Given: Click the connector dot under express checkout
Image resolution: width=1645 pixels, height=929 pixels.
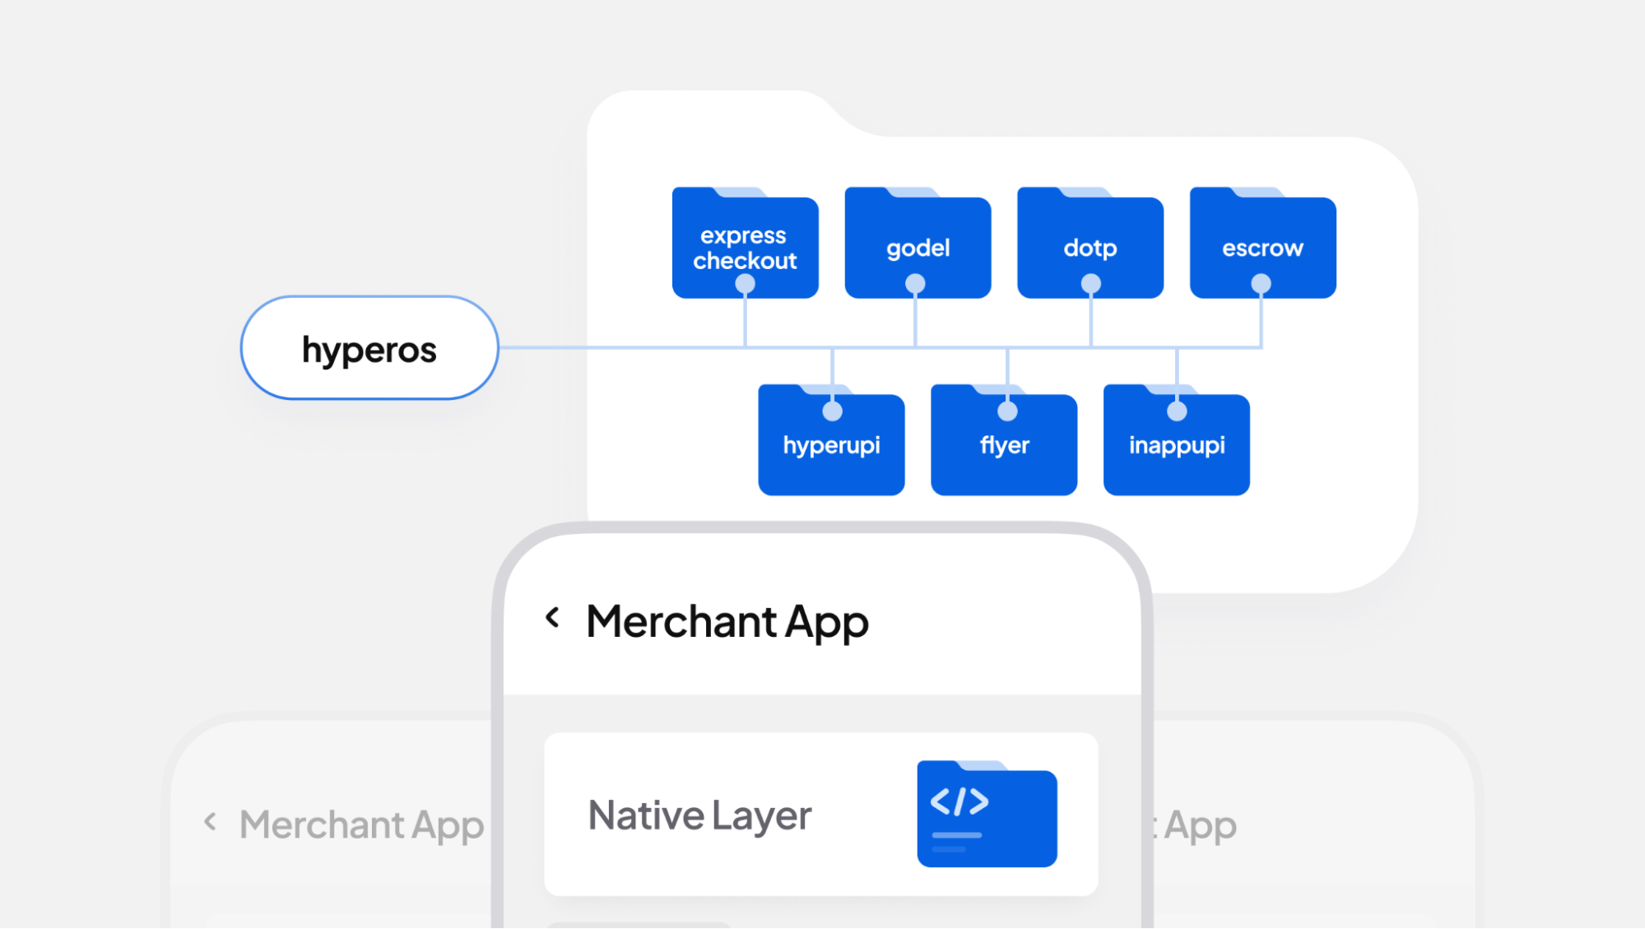Looking at the screenshot, I should point(745,284).
